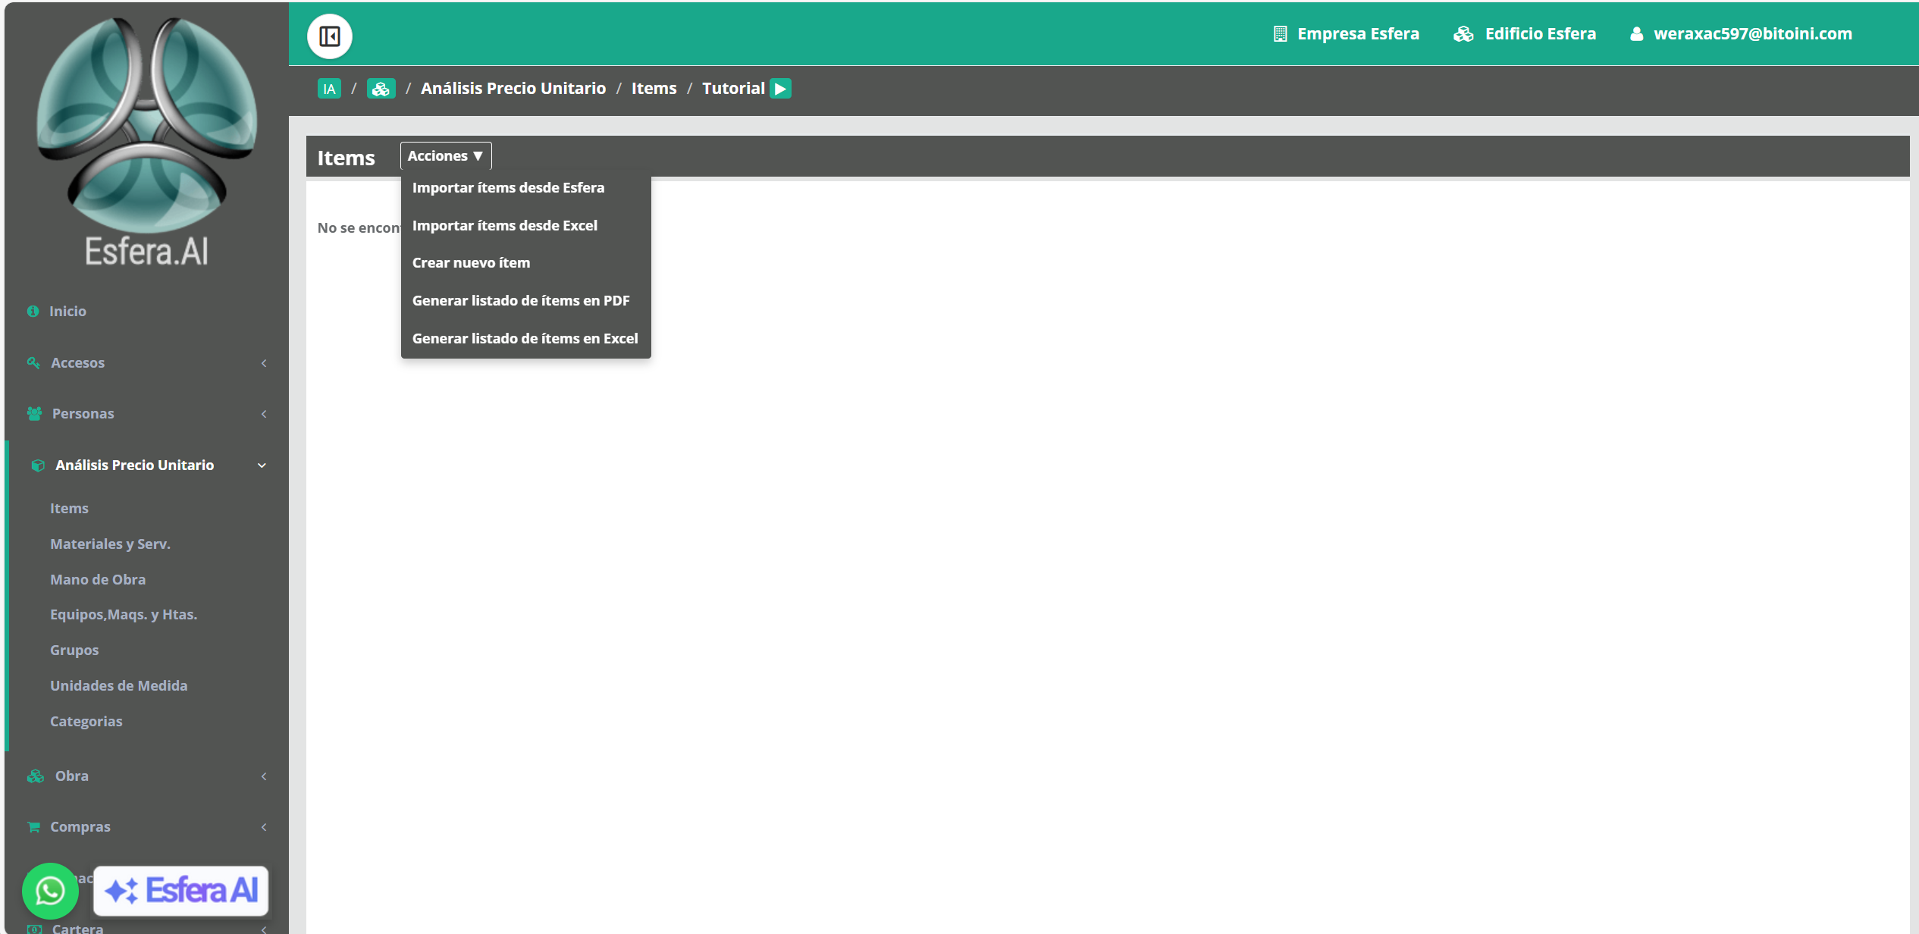1919x934 pixels.
Task: Click the building blocks icon in the breadcrumb
Action: click(381, 89)
